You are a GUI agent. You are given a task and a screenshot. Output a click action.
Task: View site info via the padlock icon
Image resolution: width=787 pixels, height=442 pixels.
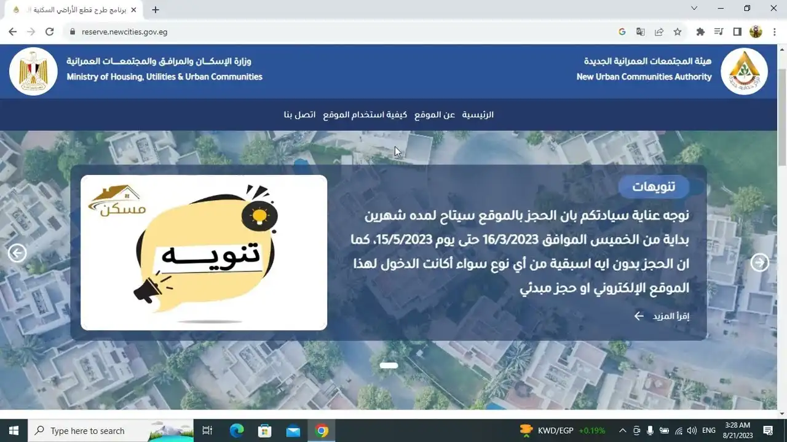point(73,32)
